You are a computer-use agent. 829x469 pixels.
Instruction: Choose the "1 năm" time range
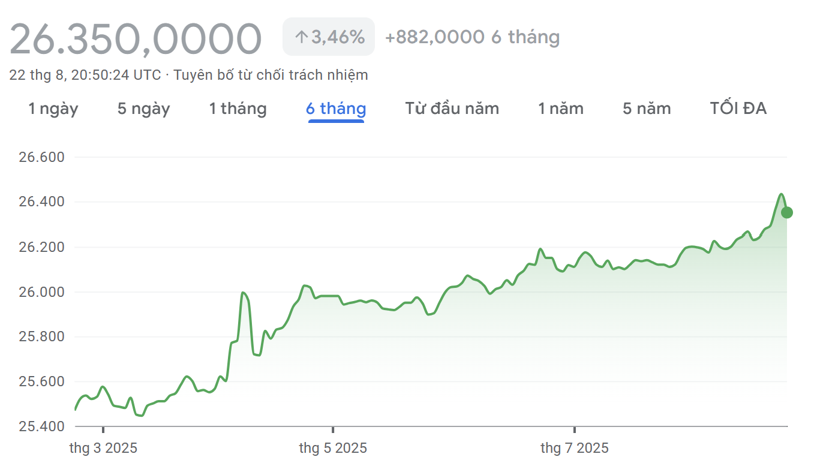click(x=560, y=109)
